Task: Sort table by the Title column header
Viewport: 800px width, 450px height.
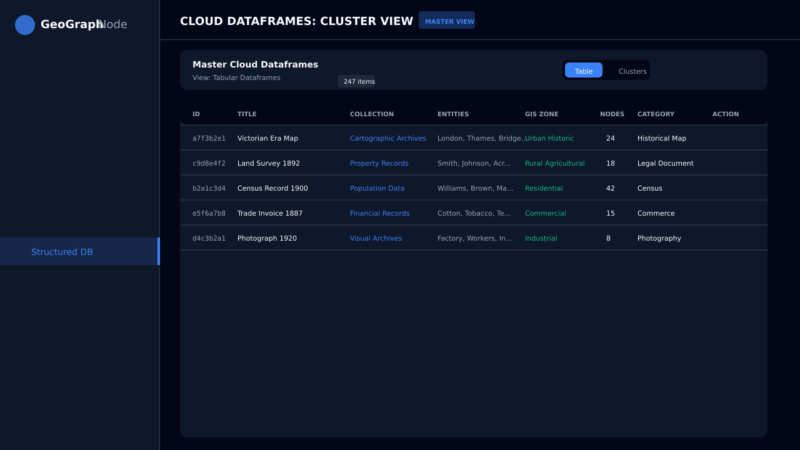Action: pos(247,114)
